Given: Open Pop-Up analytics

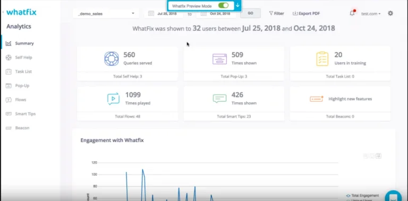Looking at the screenshot, I should [22, 85].
